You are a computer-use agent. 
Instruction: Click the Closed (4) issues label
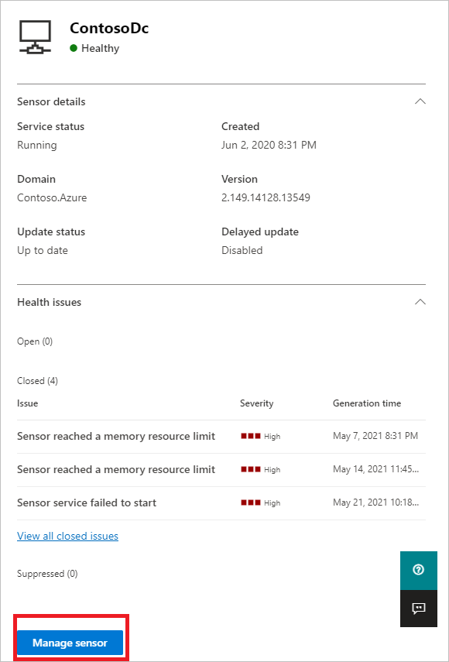click(x=38, y=381)
